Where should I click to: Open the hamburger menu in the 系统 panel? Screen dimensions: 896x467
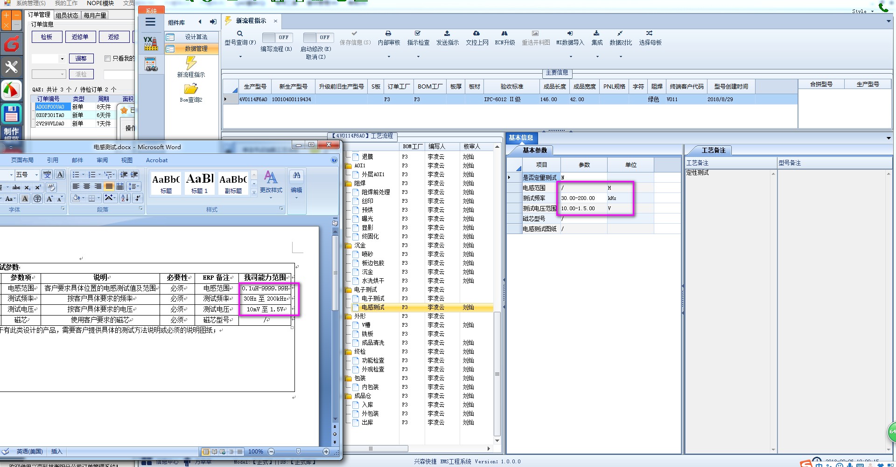pos(150,22)
